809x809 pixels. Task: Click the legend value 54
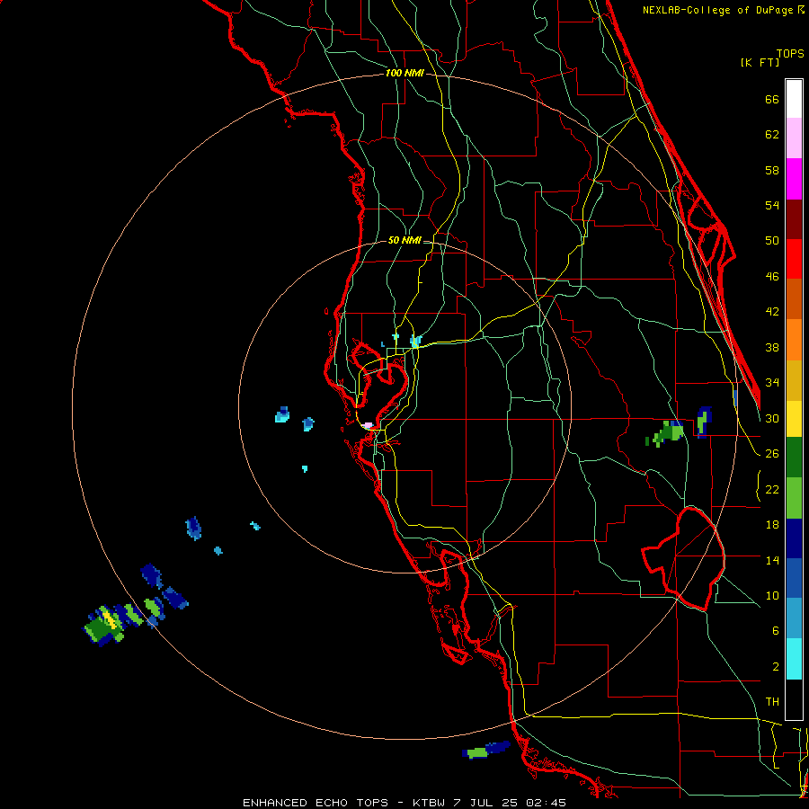772,206
